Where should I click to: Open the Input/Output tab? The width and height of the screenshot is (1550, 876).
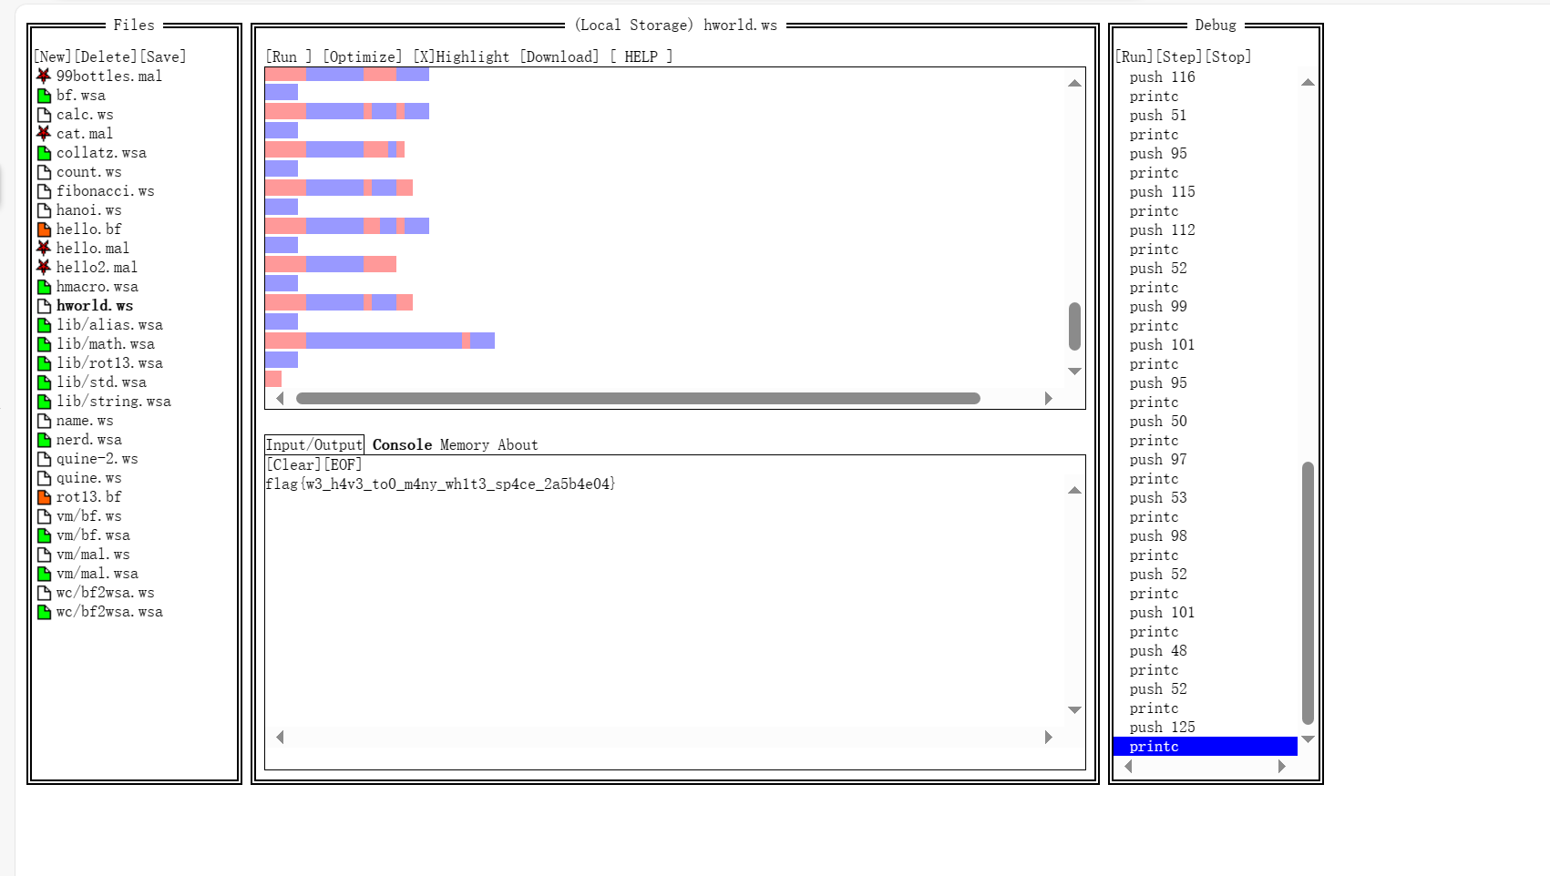pos(314,444)
